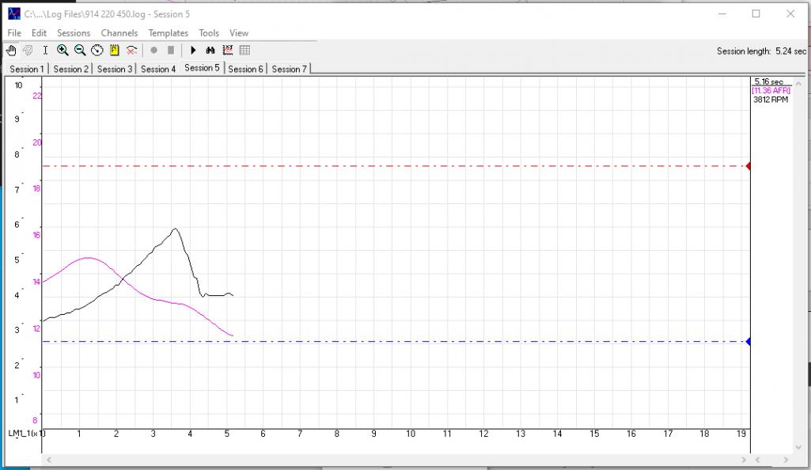811x470 pixels.
Task: Select the hand pan tool
Action: click(11, 50)
